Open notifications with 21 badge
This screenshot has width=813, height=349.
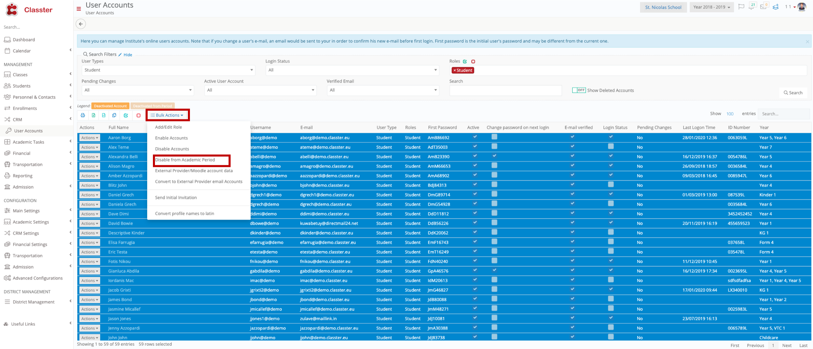pyautogui.click(x=752, y=6)
